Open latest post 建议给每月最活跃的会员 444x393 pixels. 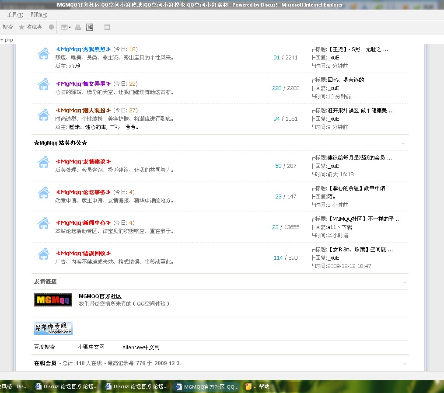[360, 158]
